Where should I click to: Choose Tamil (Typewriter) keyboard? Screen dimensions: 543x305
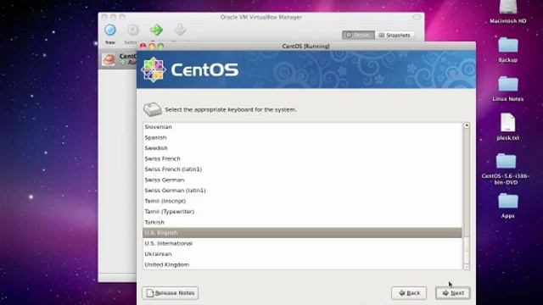[x=302, y=211]
